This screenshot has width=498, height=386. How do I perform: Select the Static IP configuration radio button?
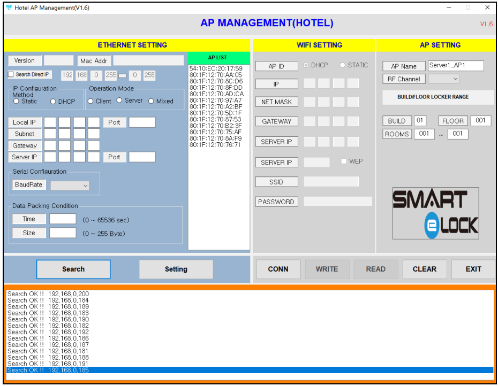[16, 101]
